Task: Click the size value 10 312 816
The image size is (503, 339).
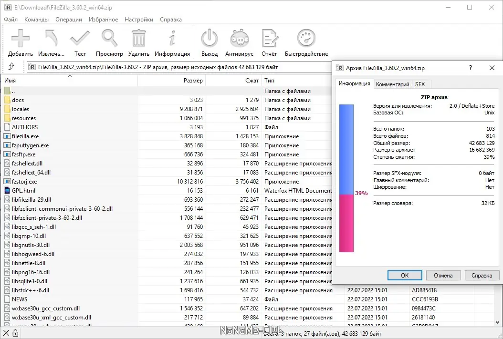Action: pos(190,181)
